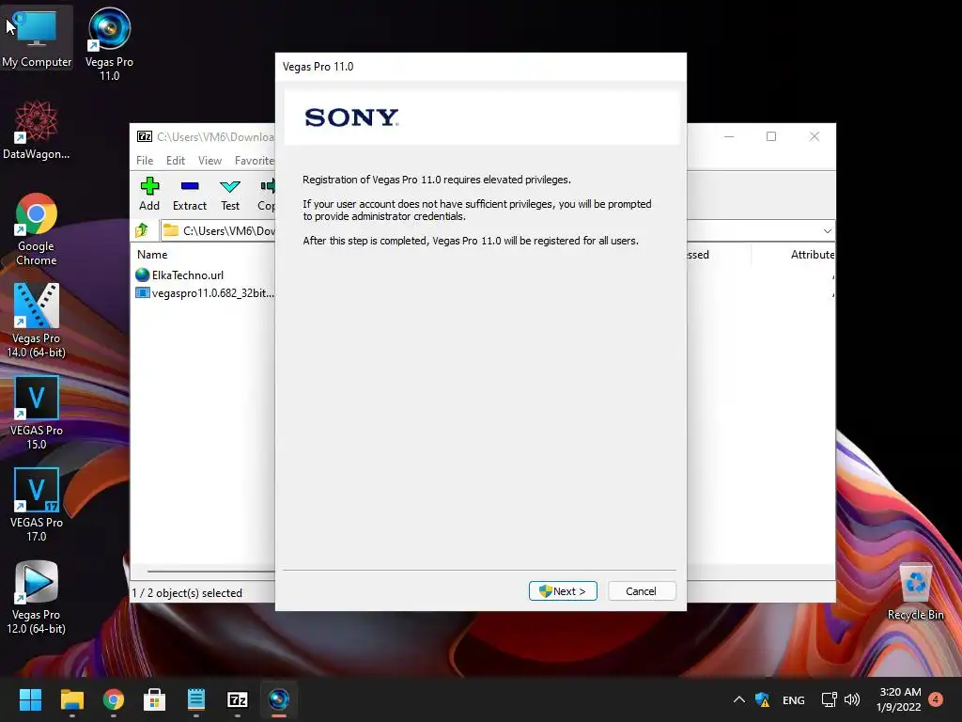
Task: Open the View menu in 7-Zip
Action: pos(209,160)
